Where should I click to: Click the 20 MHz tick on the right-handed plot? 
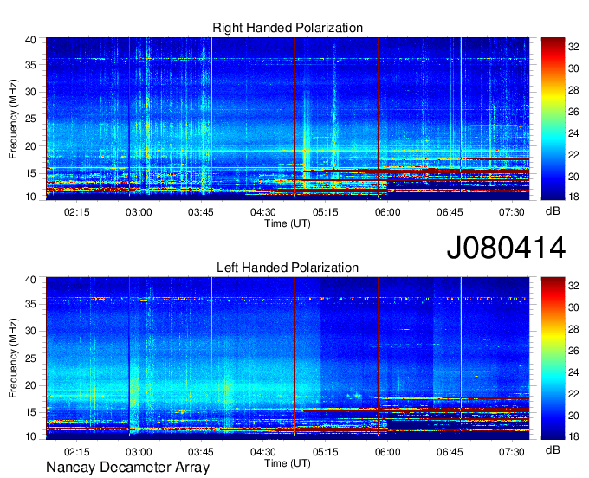click(x=30, y=146)
